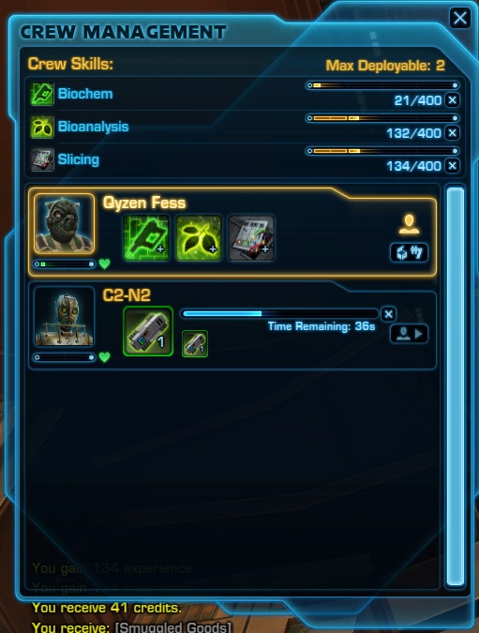Screen dimensions: 479x633
Task: Remove the Slicing crew skill
Action: point(453,165)
